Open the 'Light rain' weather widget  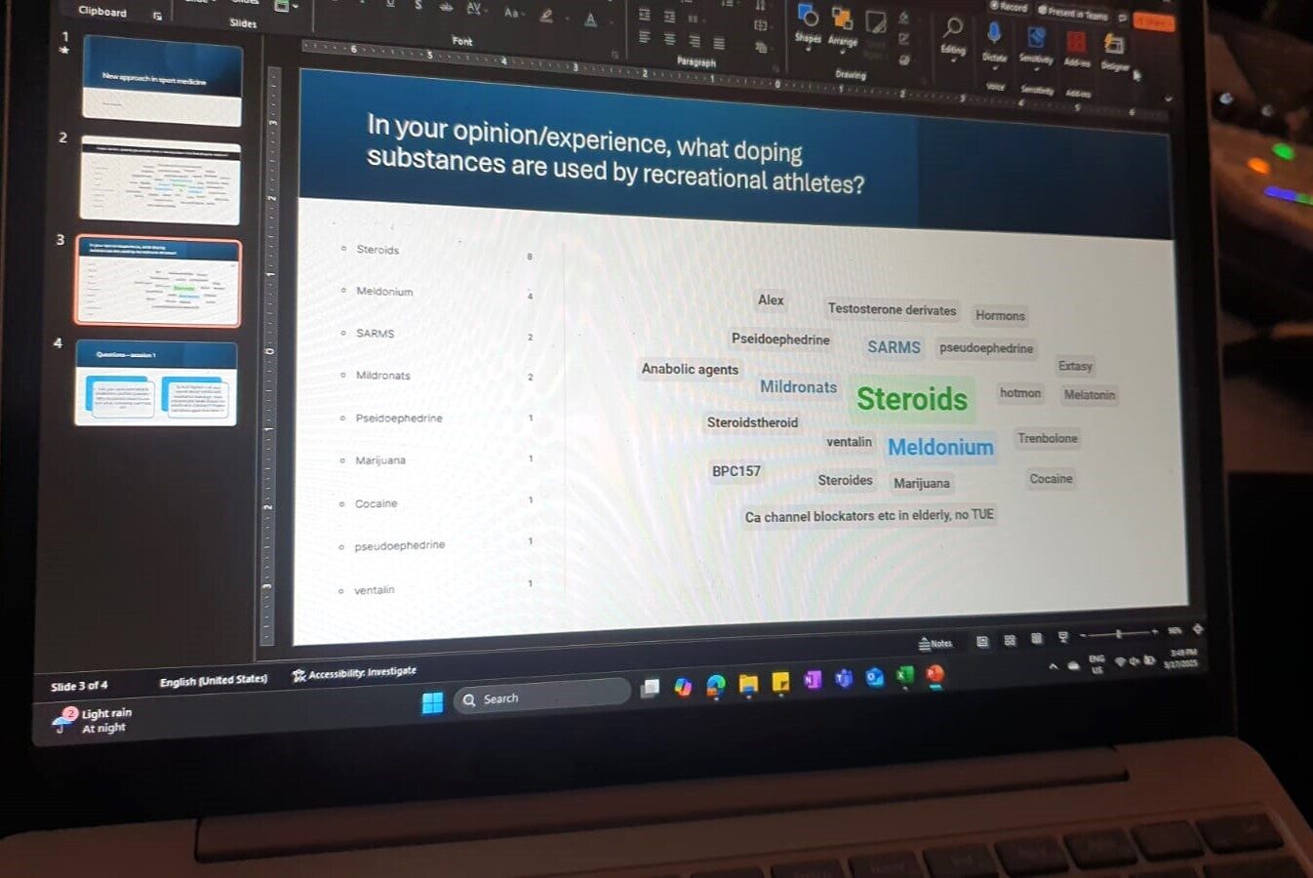tap(93, 721)
